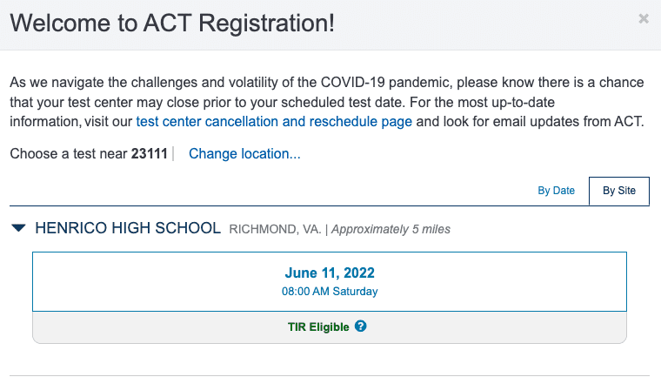Collapse the Henrico High School triangle arrow
Screen dimensions: 661x377
(x=19, y=229)
